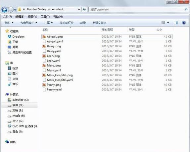Image resolution: width=190 pixels, height=152 pixels.
Task: Open the 文件(F) menu
Action: [7, 17]
